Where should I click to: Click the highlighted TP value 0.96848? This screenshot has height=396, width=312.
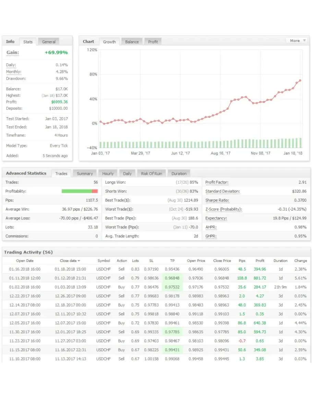click(x=172, y=278)
